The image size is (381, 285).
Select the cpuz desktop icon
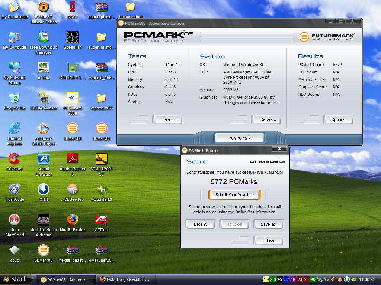tap(15, 253)
